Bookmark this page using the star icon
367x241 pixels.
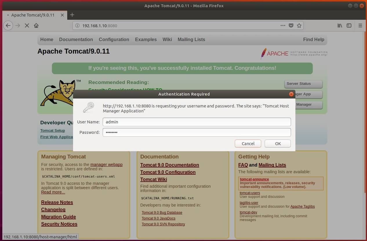299,25
